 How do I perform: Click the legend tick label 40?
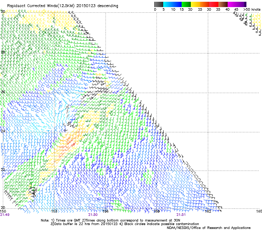(x=227, y=10)
